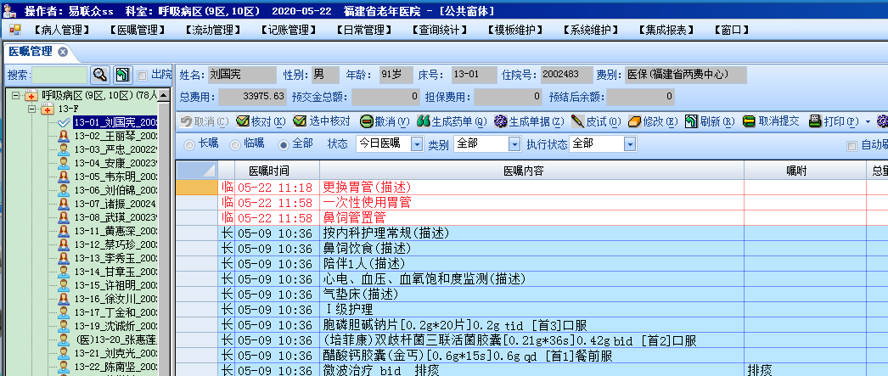The image size is (888, 376).
Task: Toggle the 出院 checkbox
Action: click(142, 76)
